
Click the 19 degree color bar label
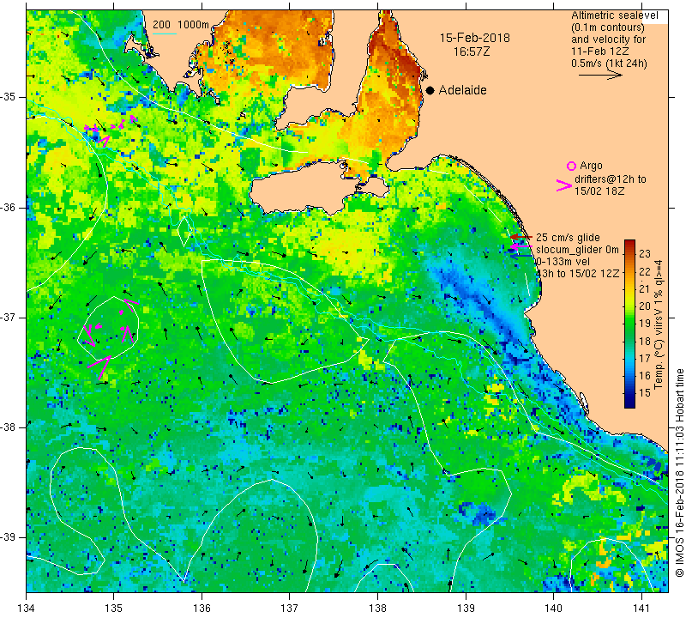tap(645, 324)
